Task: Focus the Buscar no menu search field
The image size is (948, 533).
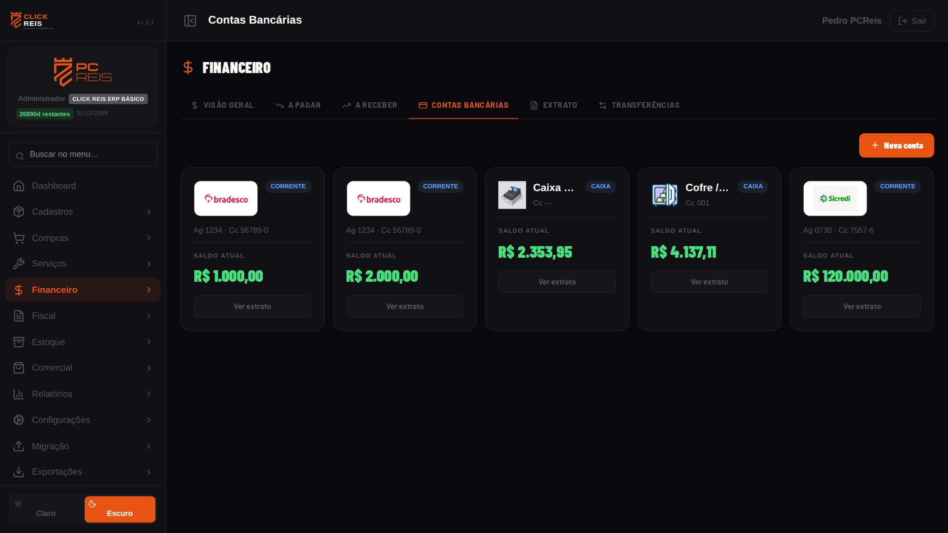Action: point(83,154)
